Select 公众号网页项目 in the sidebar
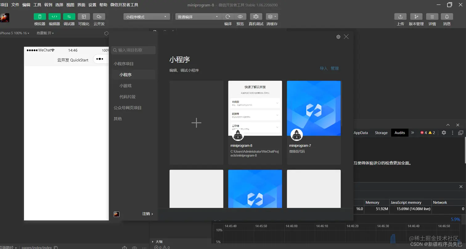Screen dimensions: 466x249 point(128,108)
